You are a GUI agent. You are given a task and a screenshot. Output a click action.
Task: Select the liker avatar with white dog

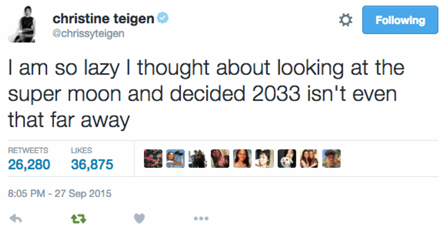pos(287,159)
